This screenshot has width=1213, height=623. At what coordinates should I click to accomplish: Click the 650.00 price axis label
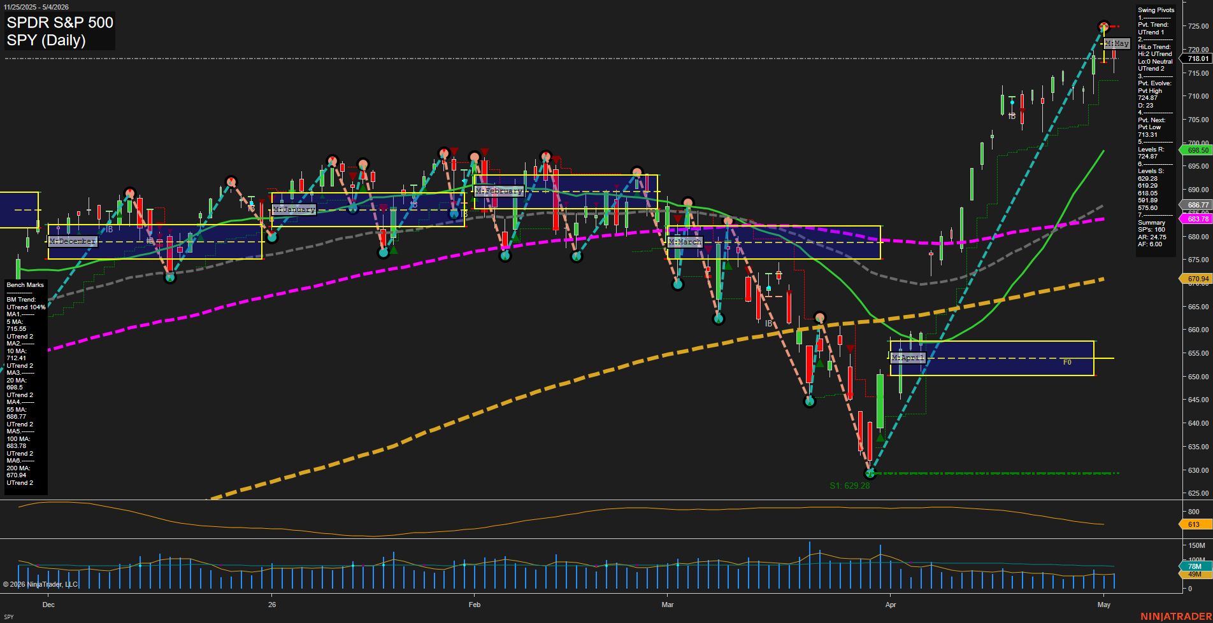click(x=1198, y=377)
